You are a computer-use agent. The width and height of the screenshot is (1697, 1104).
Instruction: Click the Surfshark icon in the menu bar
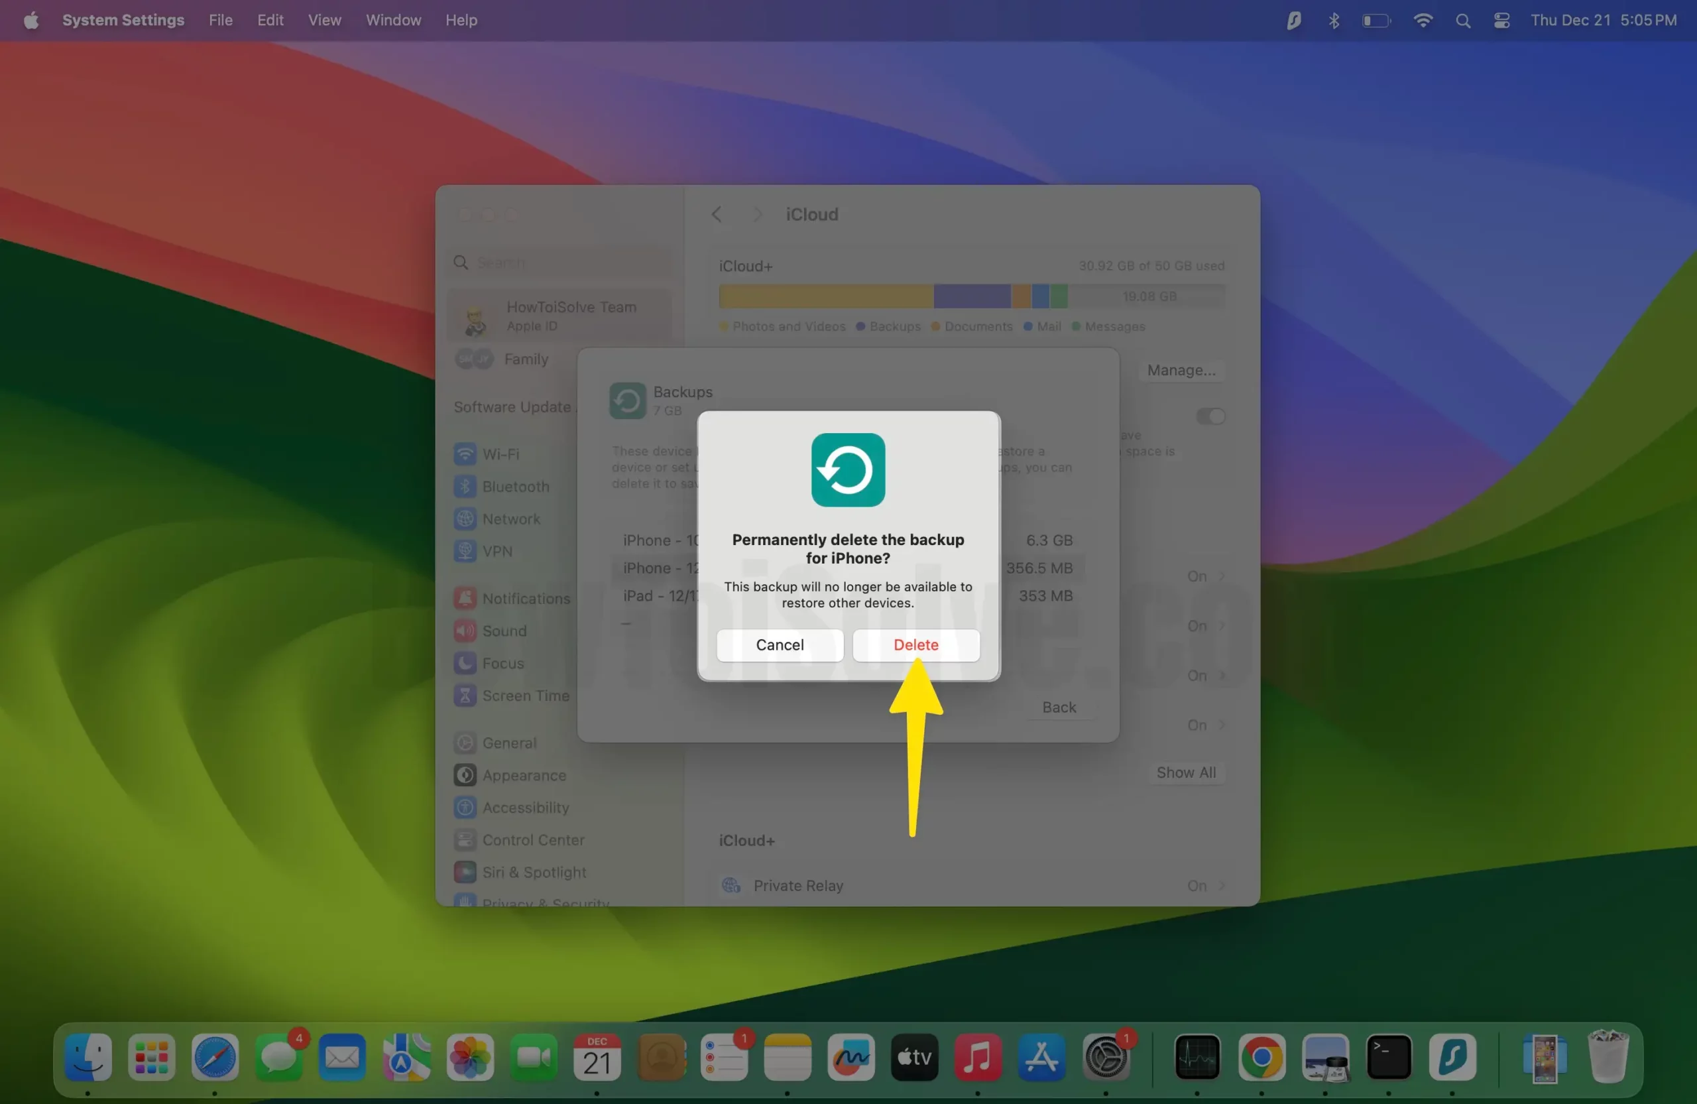[1293, 21]
